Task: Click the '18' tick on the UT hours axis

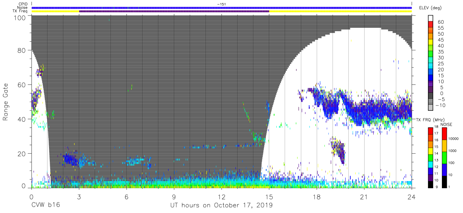Action: [317, 196]
